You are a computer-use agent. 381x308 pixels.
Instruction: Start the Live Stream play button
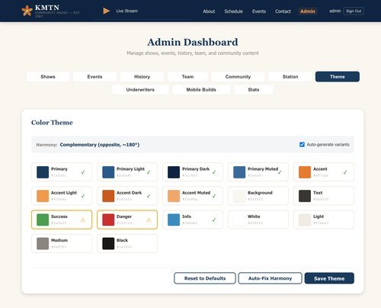(x=107, y=11)
